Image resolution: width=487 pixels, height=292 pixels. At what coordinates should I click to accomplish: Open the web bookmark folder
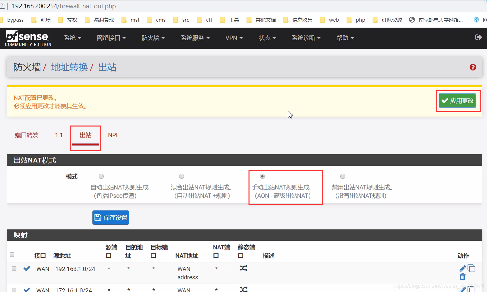pos(330,20)
